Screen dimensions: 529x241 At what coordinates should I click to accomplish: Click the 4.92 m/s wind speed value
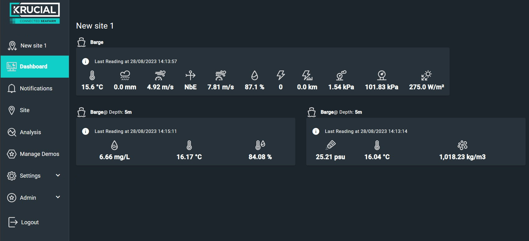(x=160, y=87)
